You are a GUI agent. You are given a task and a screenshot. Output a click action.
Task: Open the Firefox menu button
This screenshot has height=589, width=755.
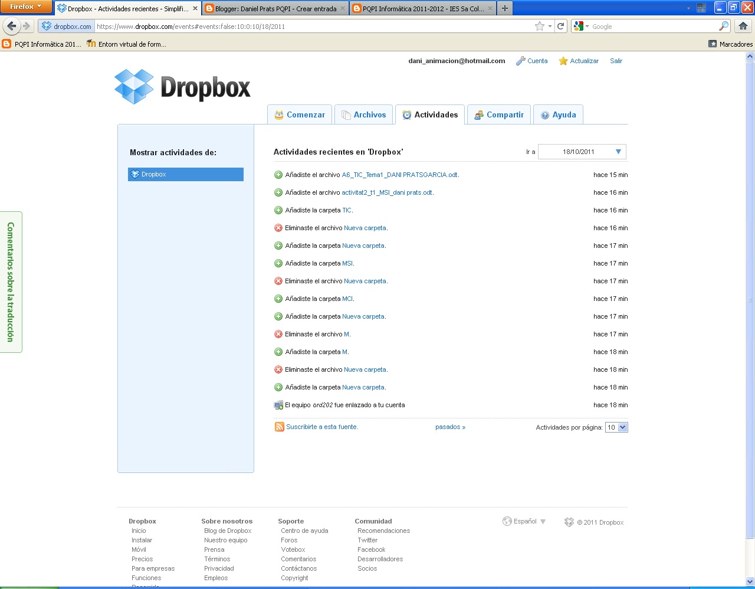pyautogui.click(x=25, y=6)
